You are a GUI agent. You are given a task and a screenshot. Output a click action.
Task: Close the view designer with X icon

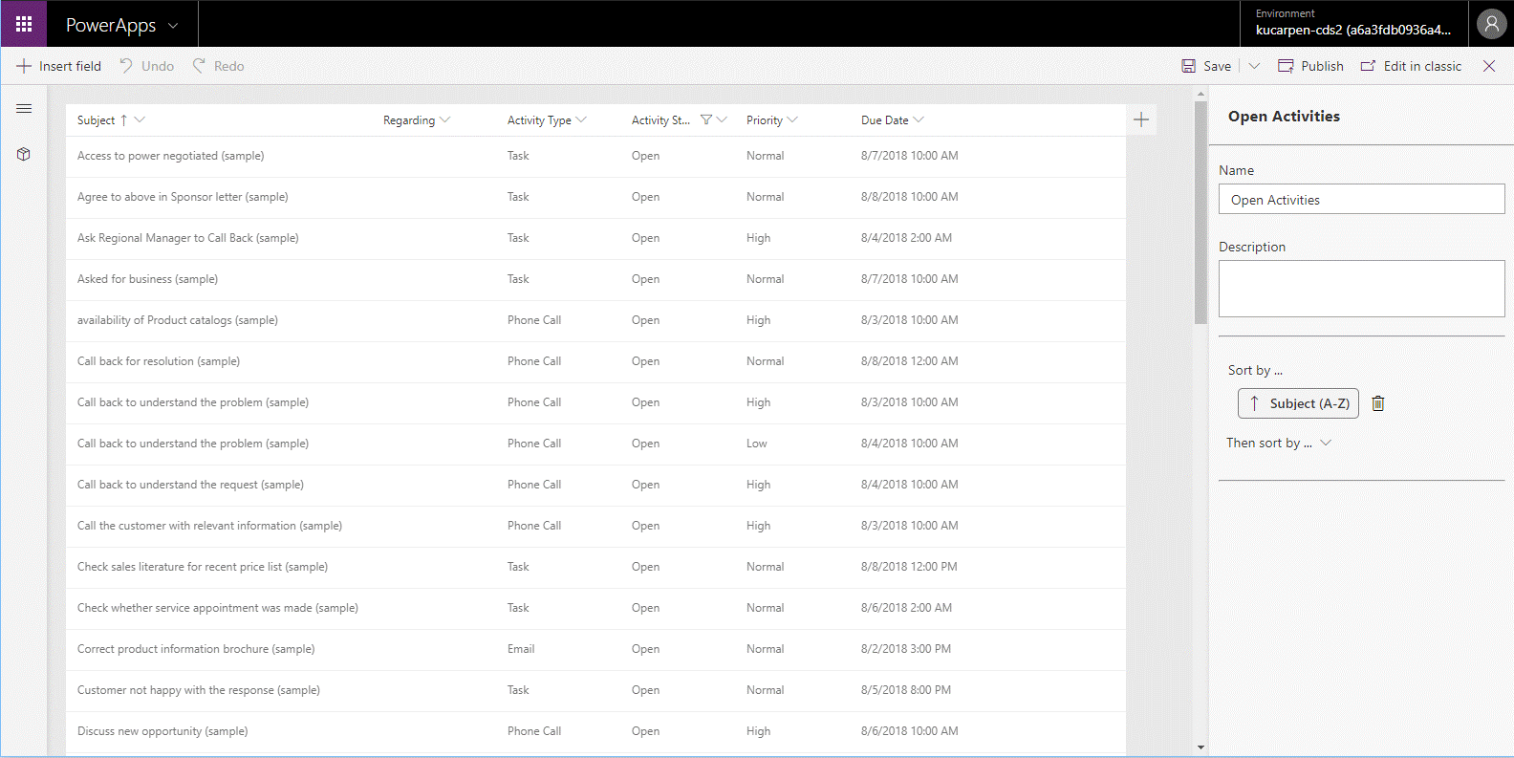pyautogui.click(x=1489, y=66)
